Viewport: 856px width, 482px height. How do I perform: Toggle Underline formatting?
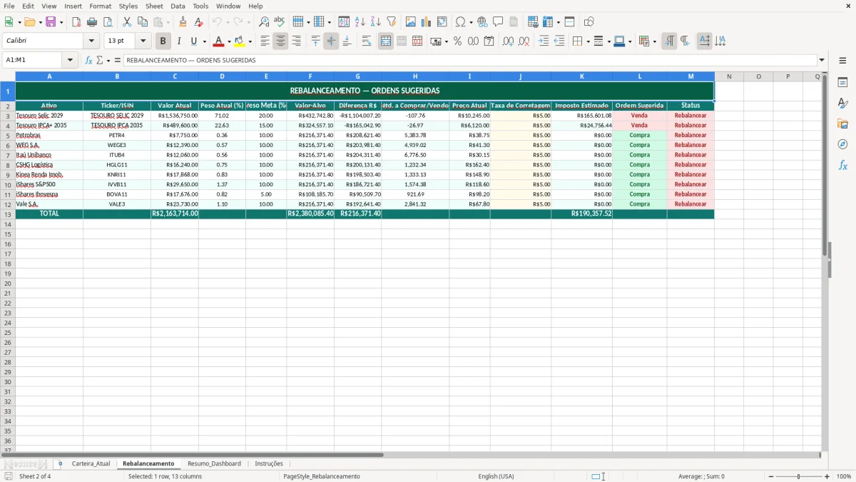[x=193, y=41]
